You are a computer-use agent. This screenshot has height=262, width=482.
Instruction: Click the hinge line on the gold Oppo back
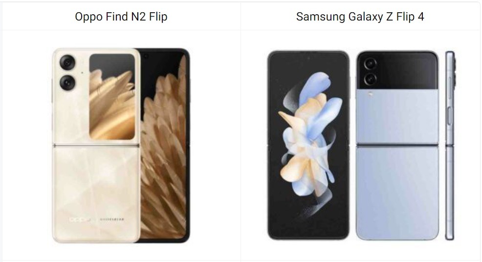(96, 145)
